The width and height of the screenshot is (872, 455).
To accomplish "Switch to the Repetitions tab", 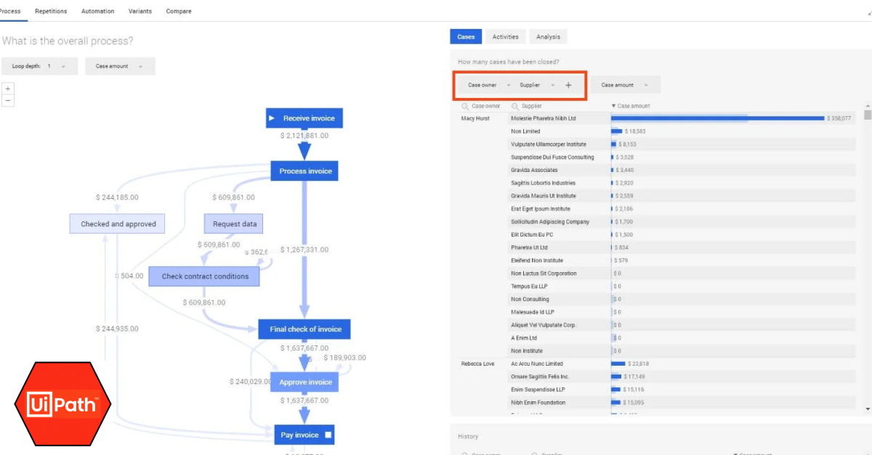I will click(x=51, y=12).
